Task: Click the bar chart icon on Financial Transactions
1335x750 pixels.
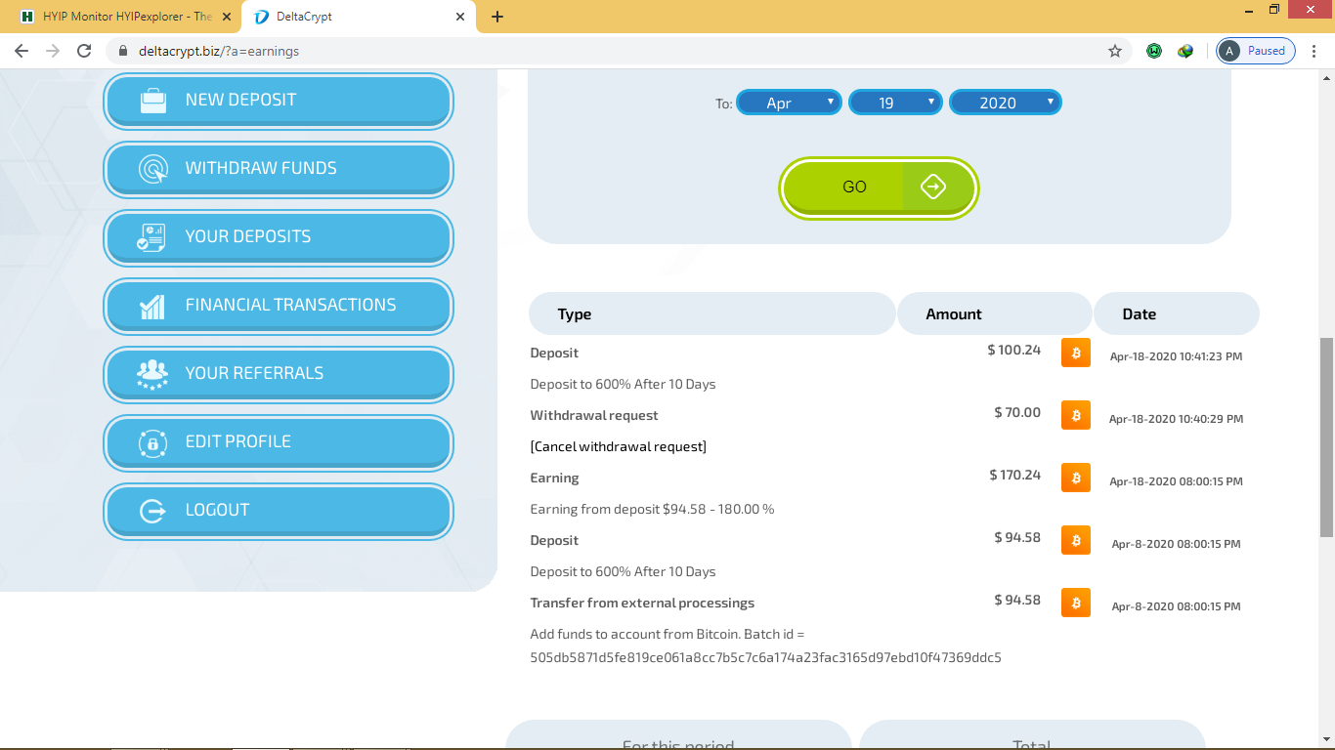Action: pos(152,306)
